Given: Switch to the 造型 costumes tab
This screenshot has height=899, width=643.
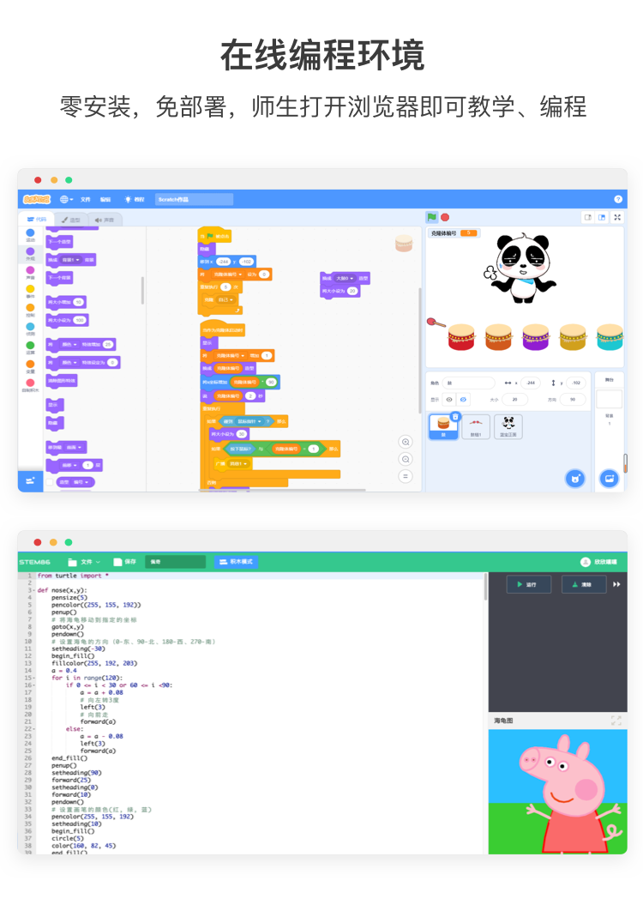Looking at the screenshot, I should tap(70, 220).
